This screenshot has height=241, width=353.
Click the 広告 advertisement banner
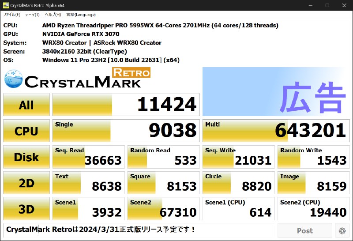click(276, 92)
